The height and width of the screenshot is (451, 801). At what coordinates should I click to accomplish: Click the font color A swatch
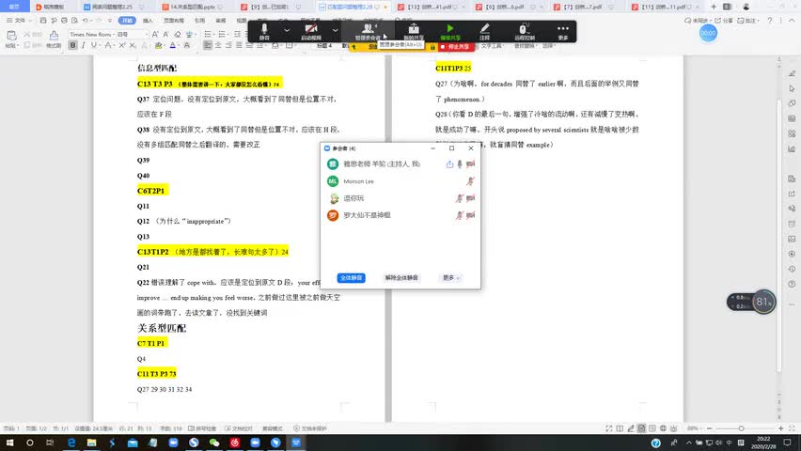coord(173,45)
